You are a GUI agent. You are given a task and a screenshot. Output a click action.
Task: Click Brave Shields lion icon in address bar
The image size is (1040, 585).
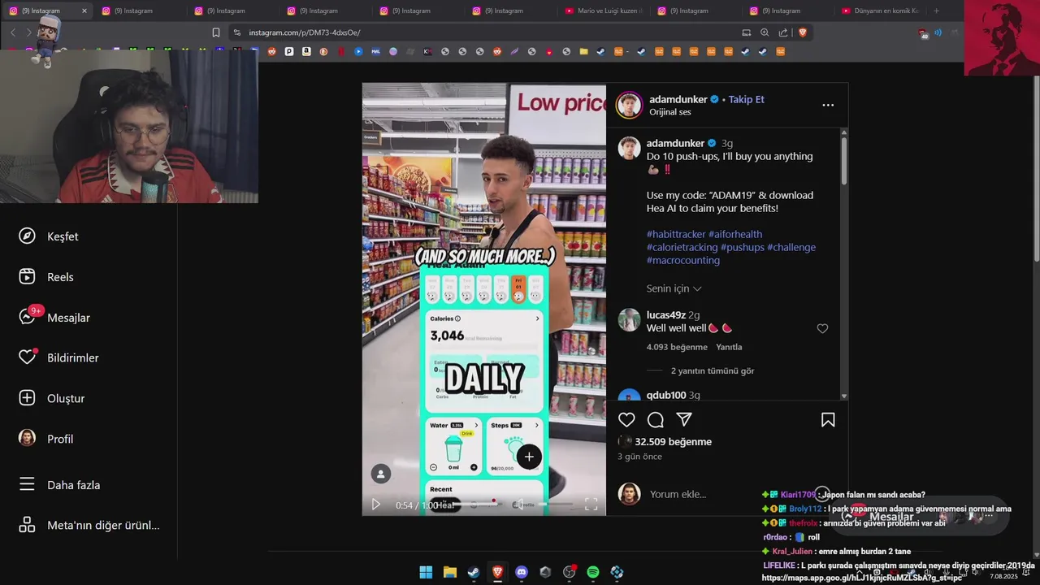803,32
